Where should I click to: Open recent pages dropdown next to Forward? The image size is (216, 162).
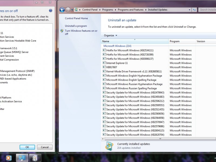[72, 10]
